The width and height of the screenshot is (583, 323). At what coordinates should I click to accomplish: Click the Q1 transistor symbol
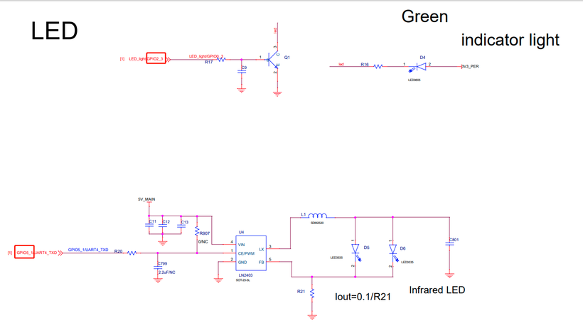[x=274, y=59]
